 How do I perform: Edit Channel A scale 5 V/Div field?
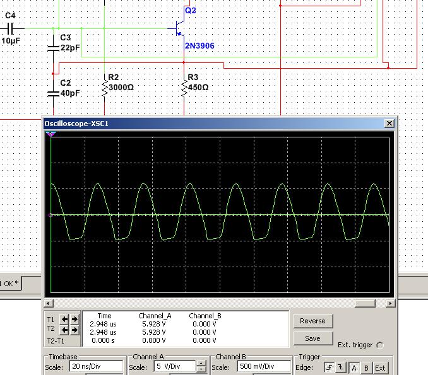(175, 367)
